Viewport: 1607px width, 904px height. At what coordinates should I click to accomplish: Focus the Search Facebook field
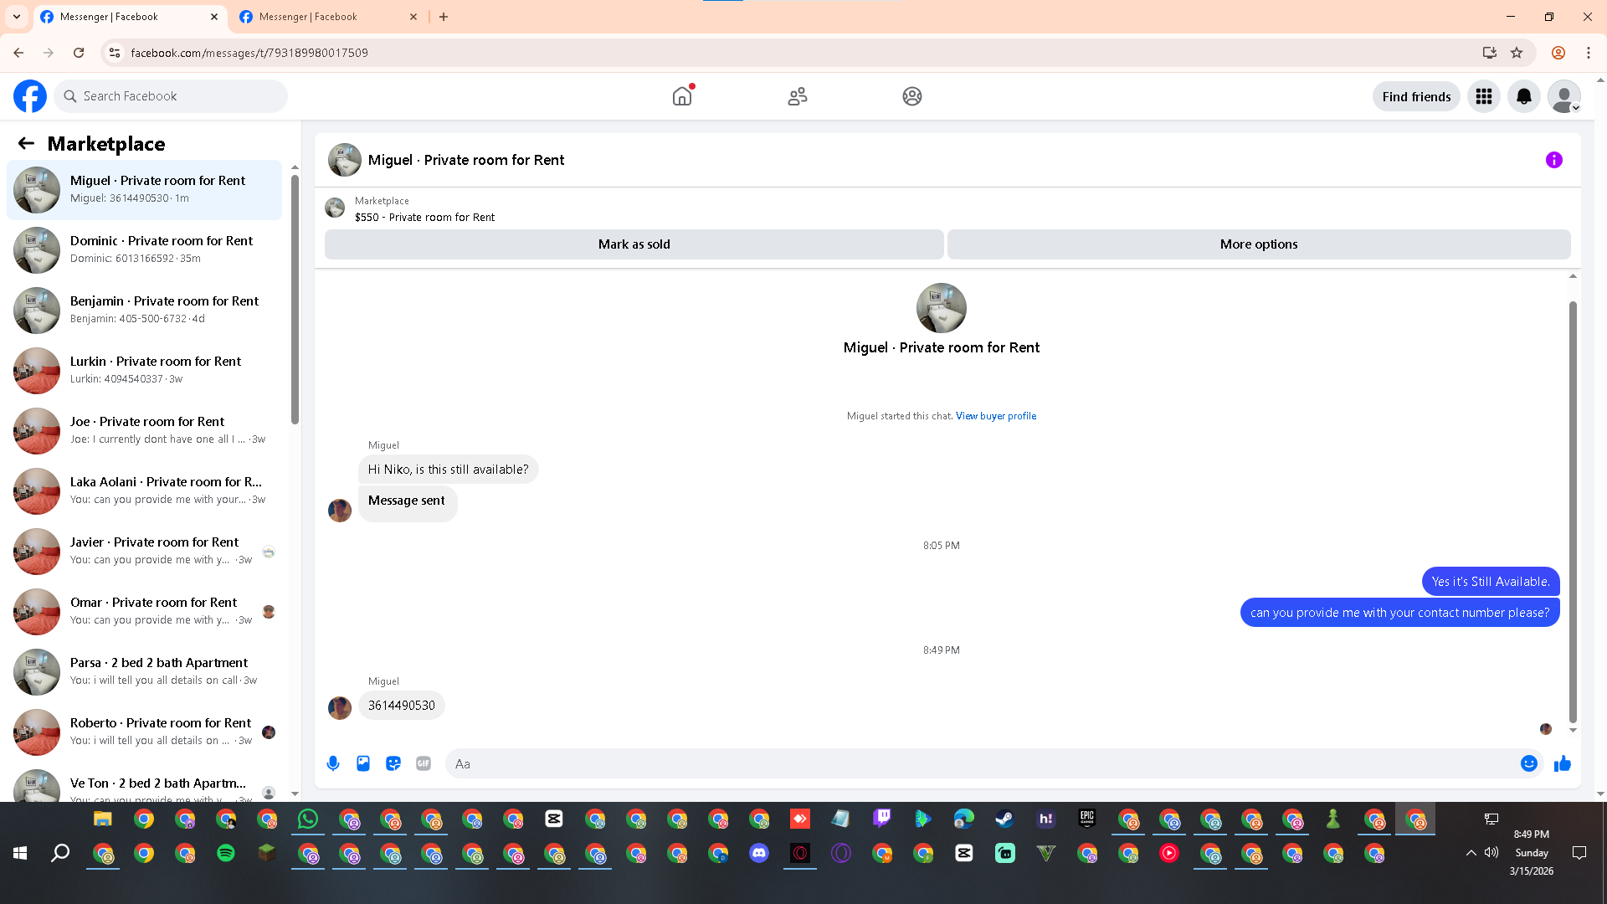click(172, 96)
